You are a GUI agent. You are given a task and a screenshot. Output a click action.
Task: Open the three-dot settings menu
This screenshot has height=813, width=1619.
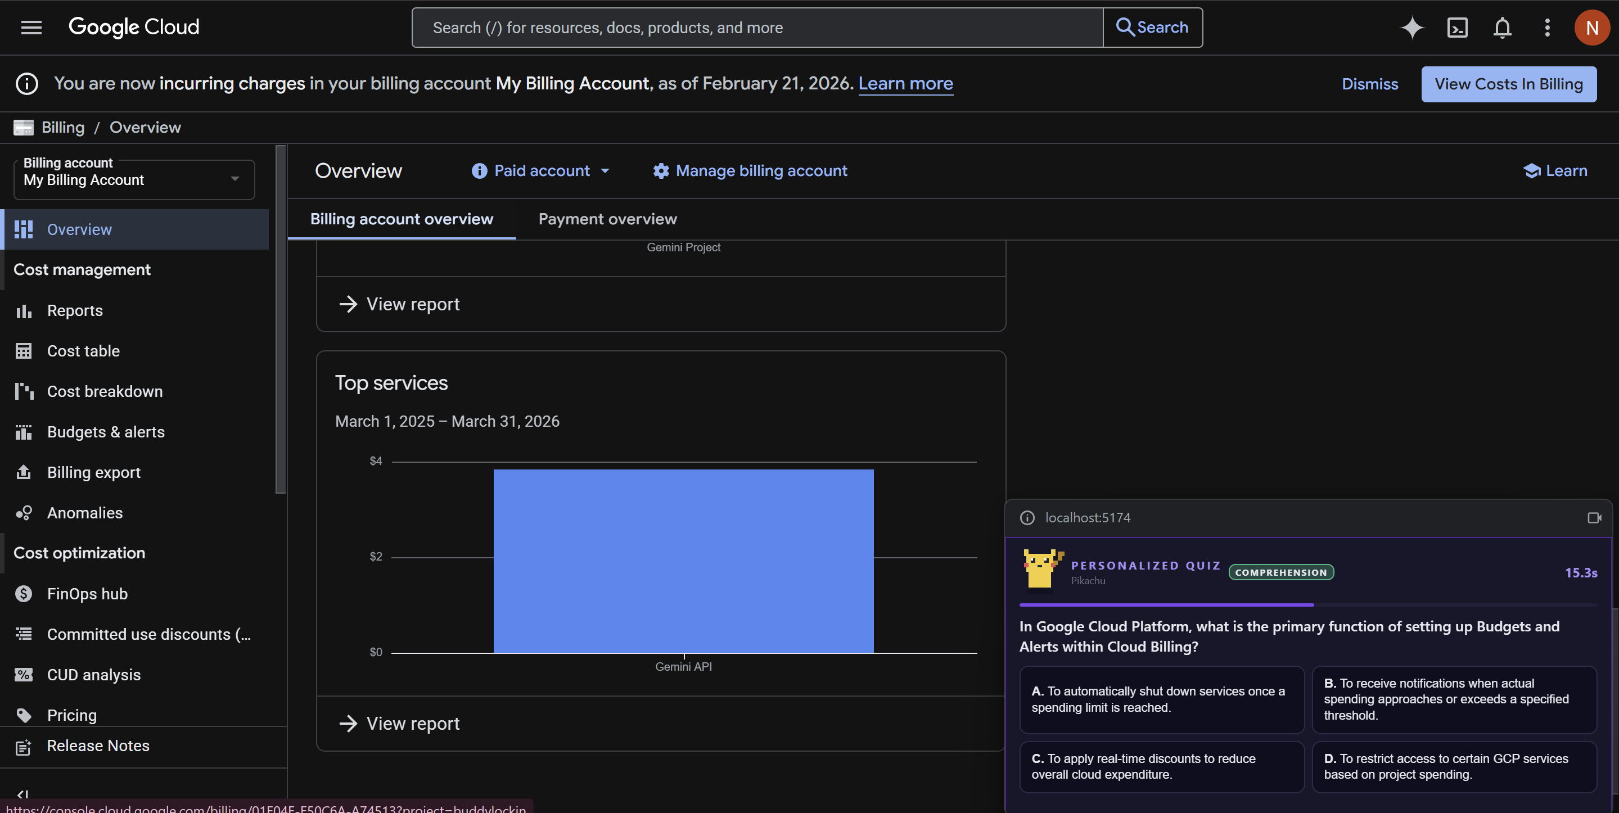tap(1546, 27)
